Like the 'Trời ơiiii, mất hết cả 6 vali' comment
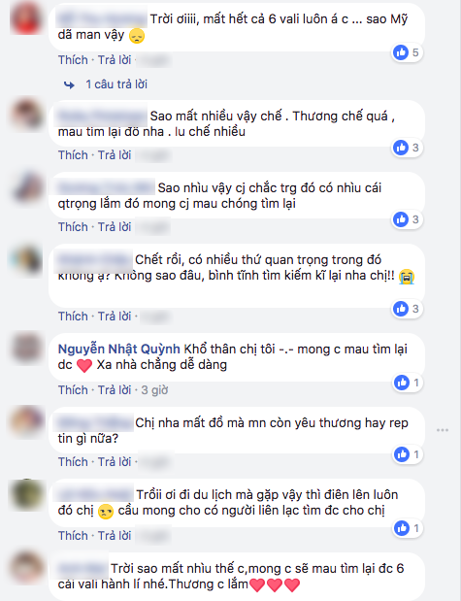The width and height of the screenshot is (461, 601). tap(73, 60)
